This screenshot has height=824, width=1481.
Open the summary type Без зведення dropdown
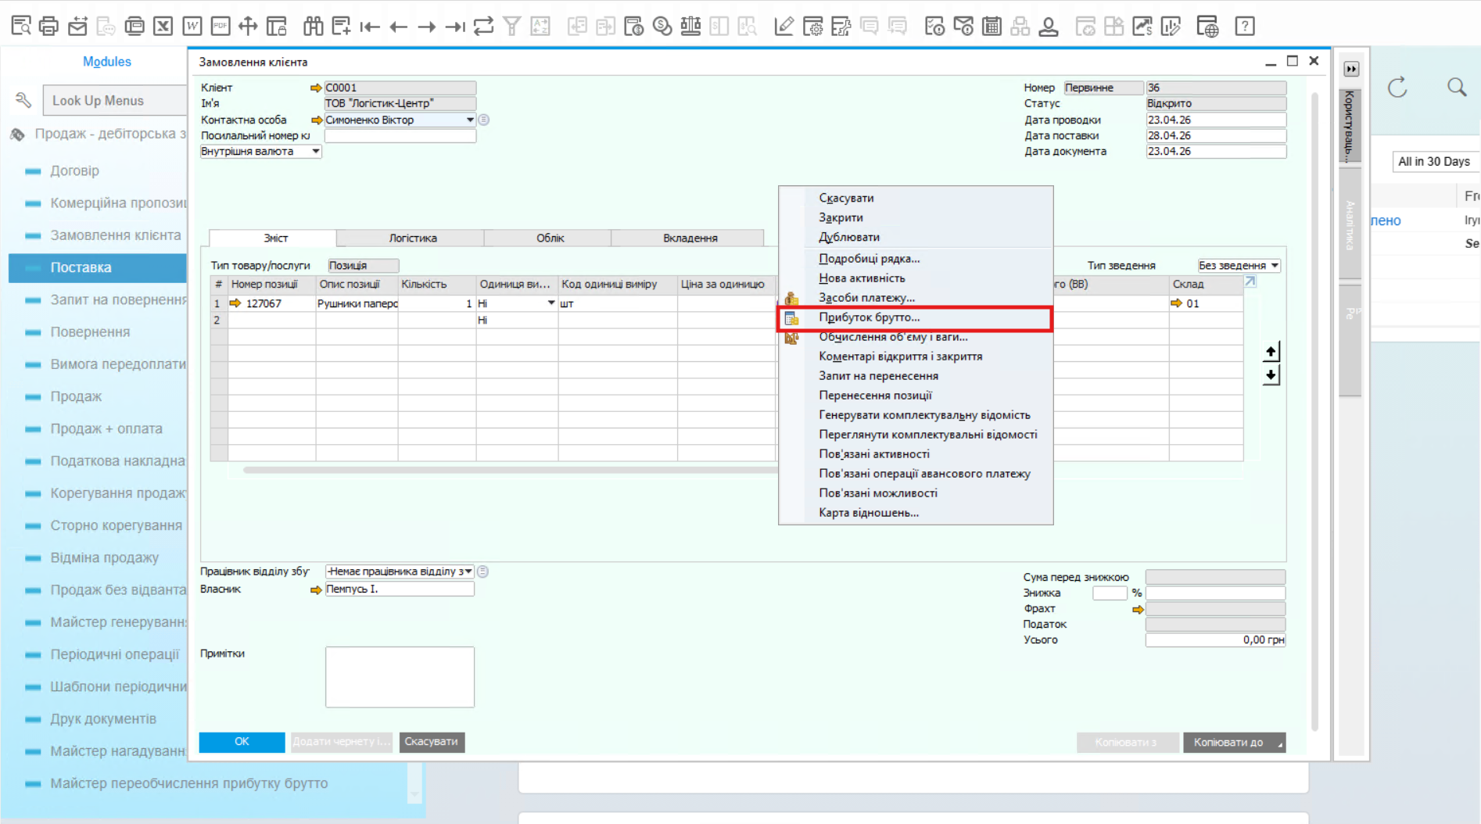coord(1239,265)
